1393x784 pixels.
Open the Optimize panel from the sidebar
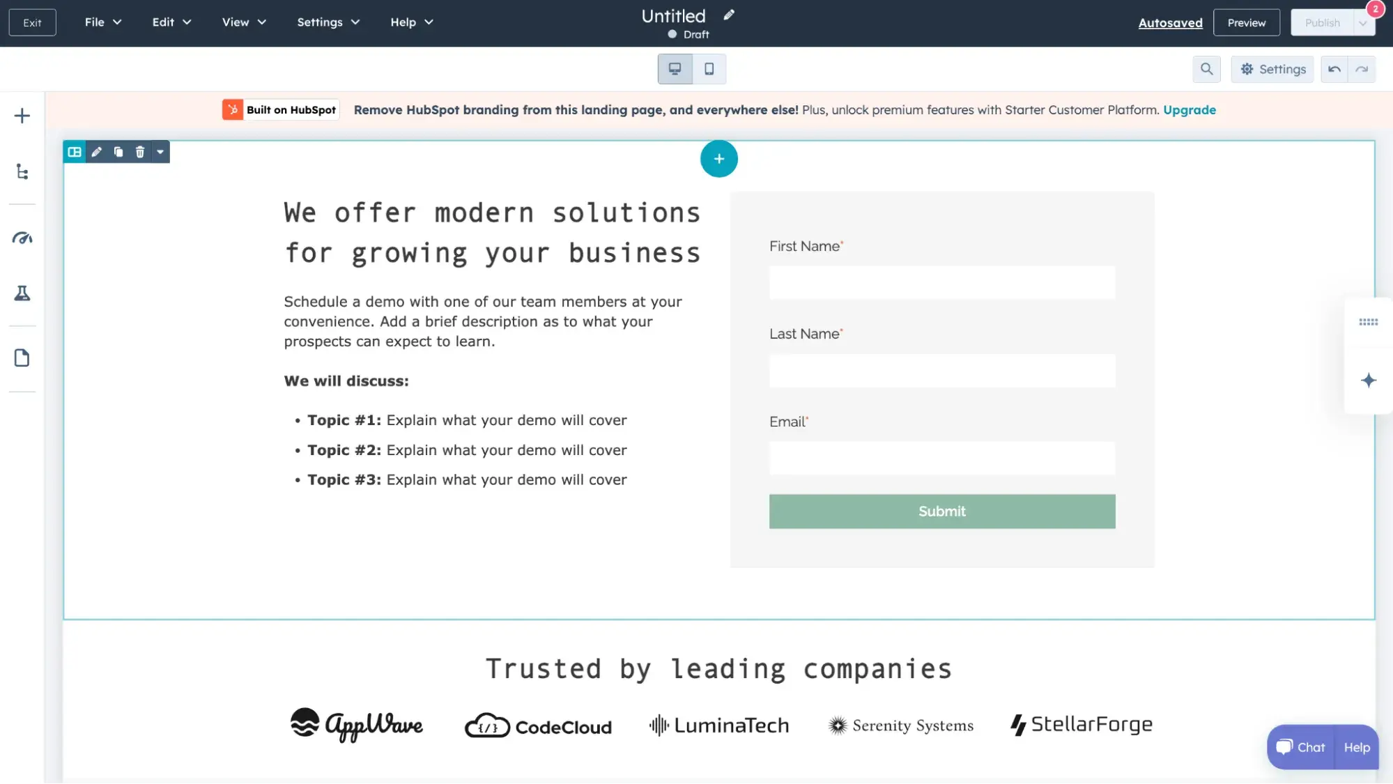click(x=22, y=239)
